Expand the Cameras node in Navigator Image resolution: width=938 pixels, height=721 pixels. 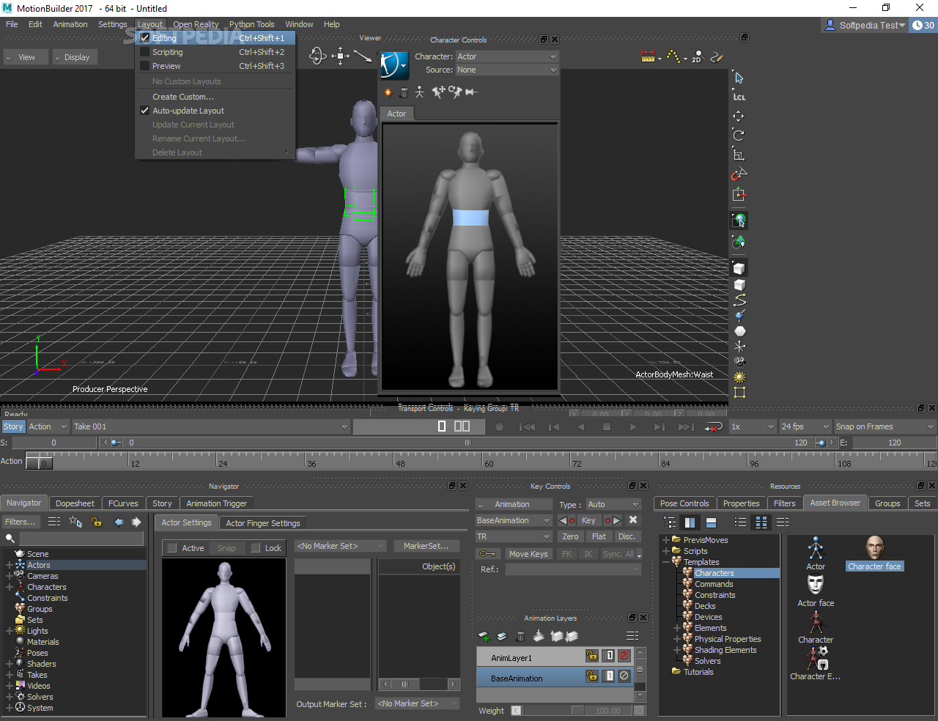click(10, 576)
